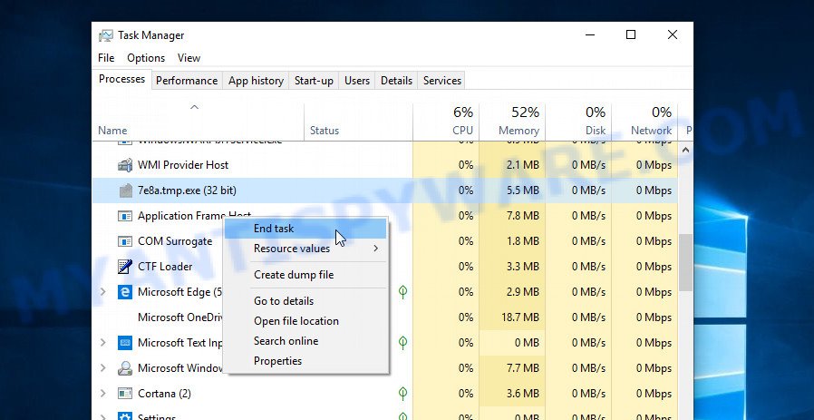Switch to the Users tab
This screenshot has height=420, width=814.
click(357, 81)
